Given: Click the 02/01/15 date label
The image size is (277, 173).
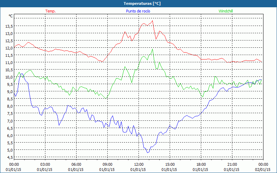Looking at the screenshot, I should tap(263, 170).
